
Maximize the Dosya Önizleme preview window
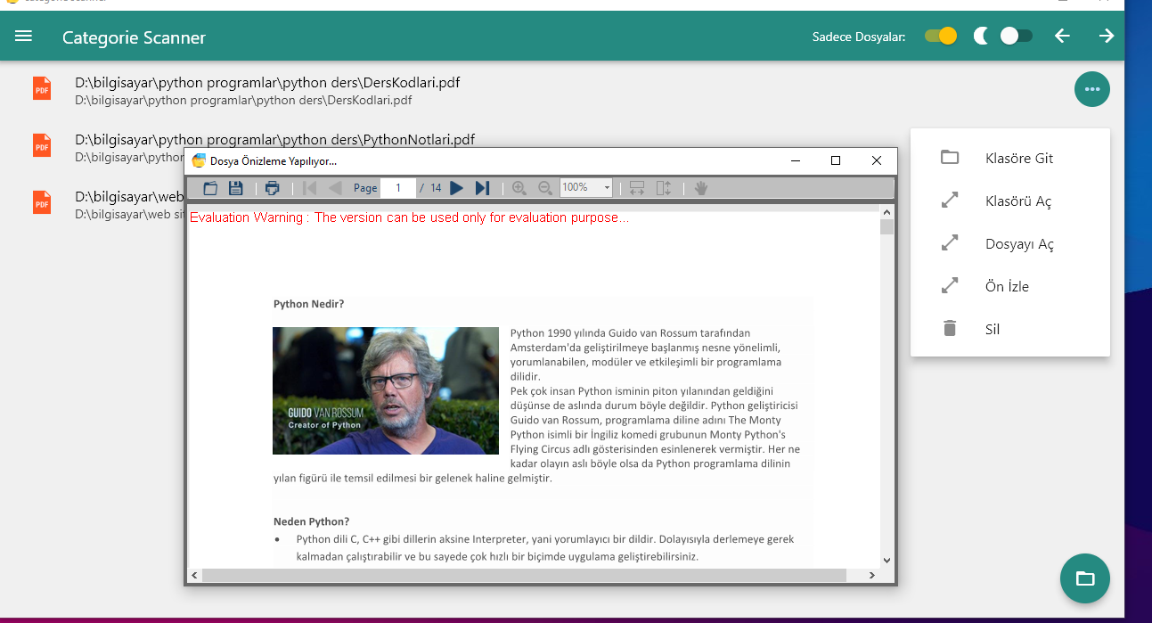tap(836, 160)
